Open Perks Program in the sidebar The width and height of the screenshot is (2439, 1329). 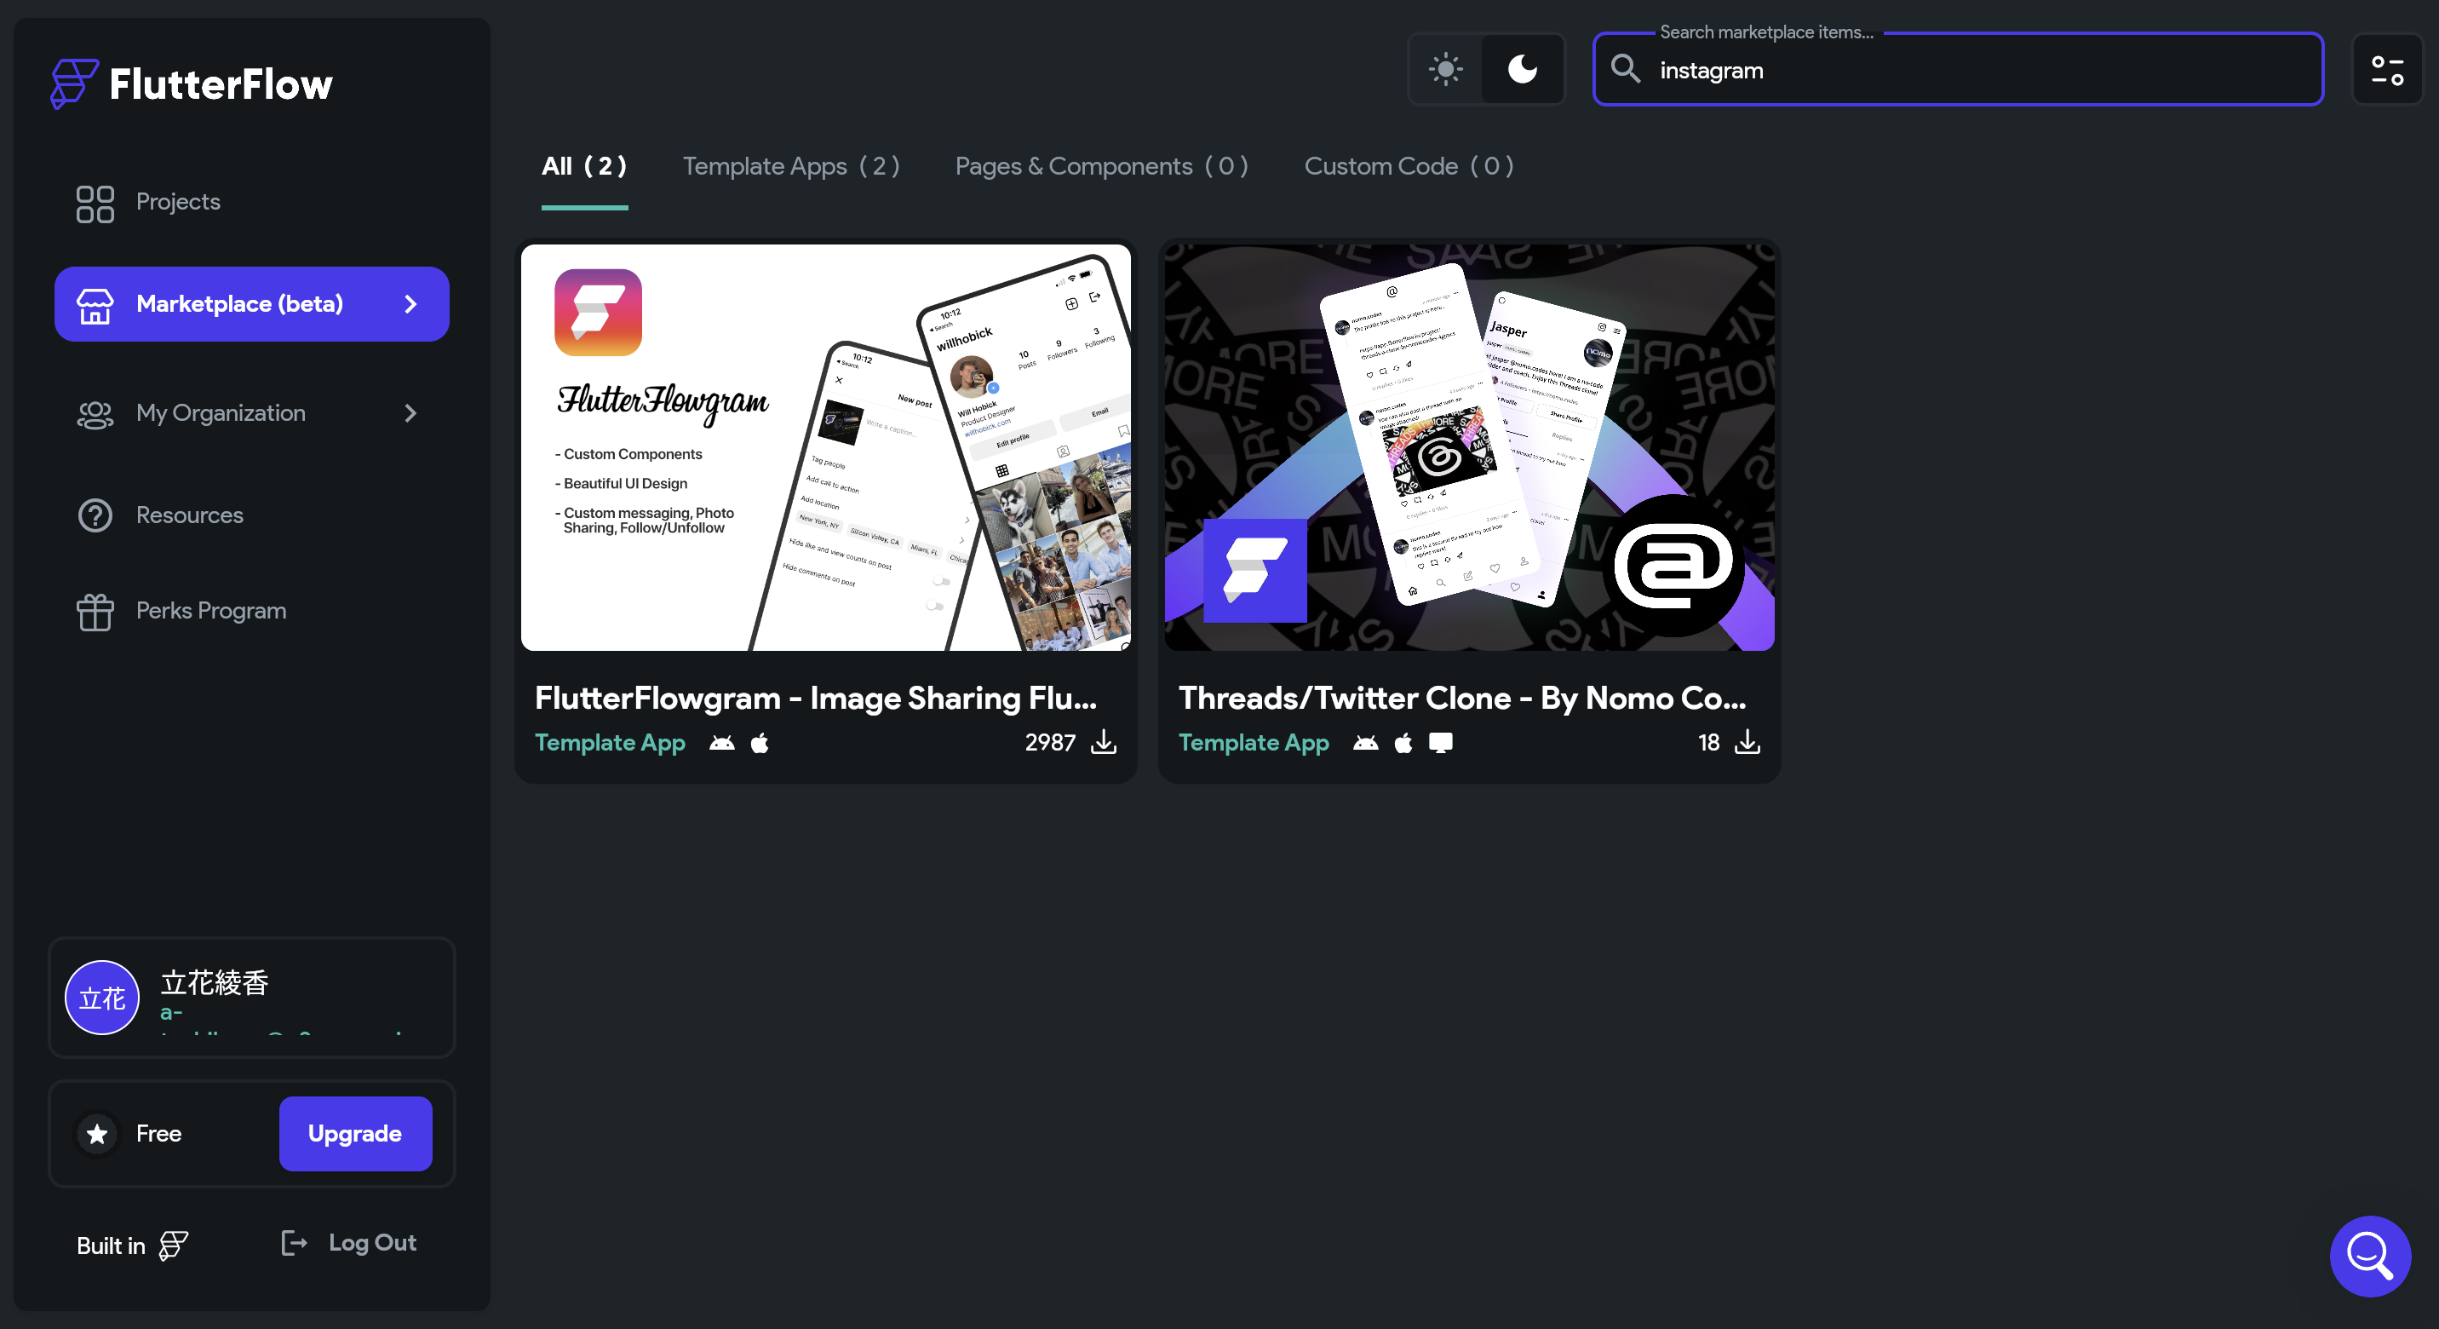pos(252,612)
